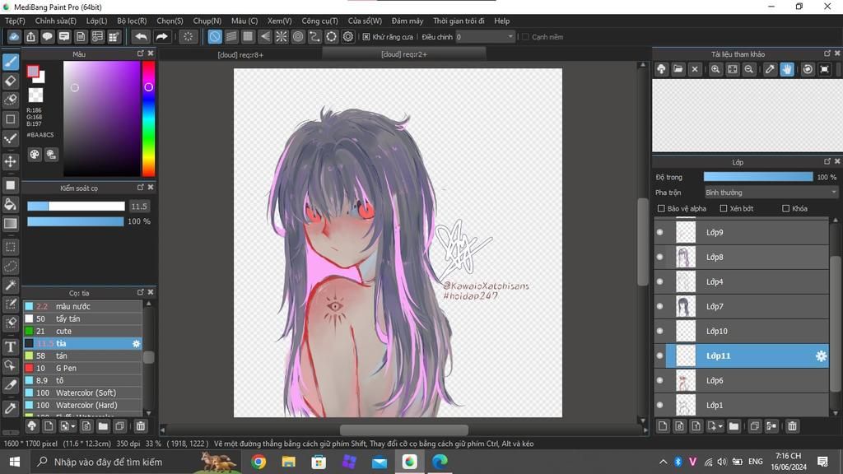Viewport: 843px width, 474px height.
Task: Click the Redo arrow in toolbar
Action: click(161, 36)
